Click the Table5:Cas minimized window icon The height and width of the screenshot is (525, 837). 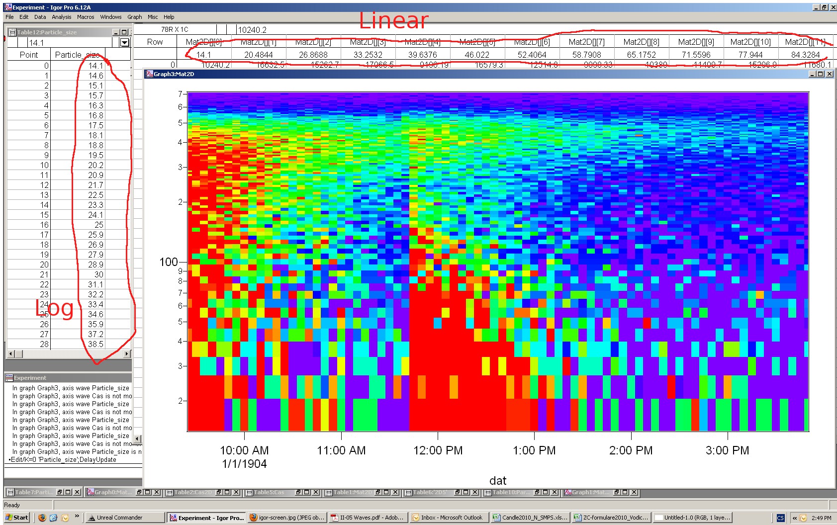(x=250, y=493)
